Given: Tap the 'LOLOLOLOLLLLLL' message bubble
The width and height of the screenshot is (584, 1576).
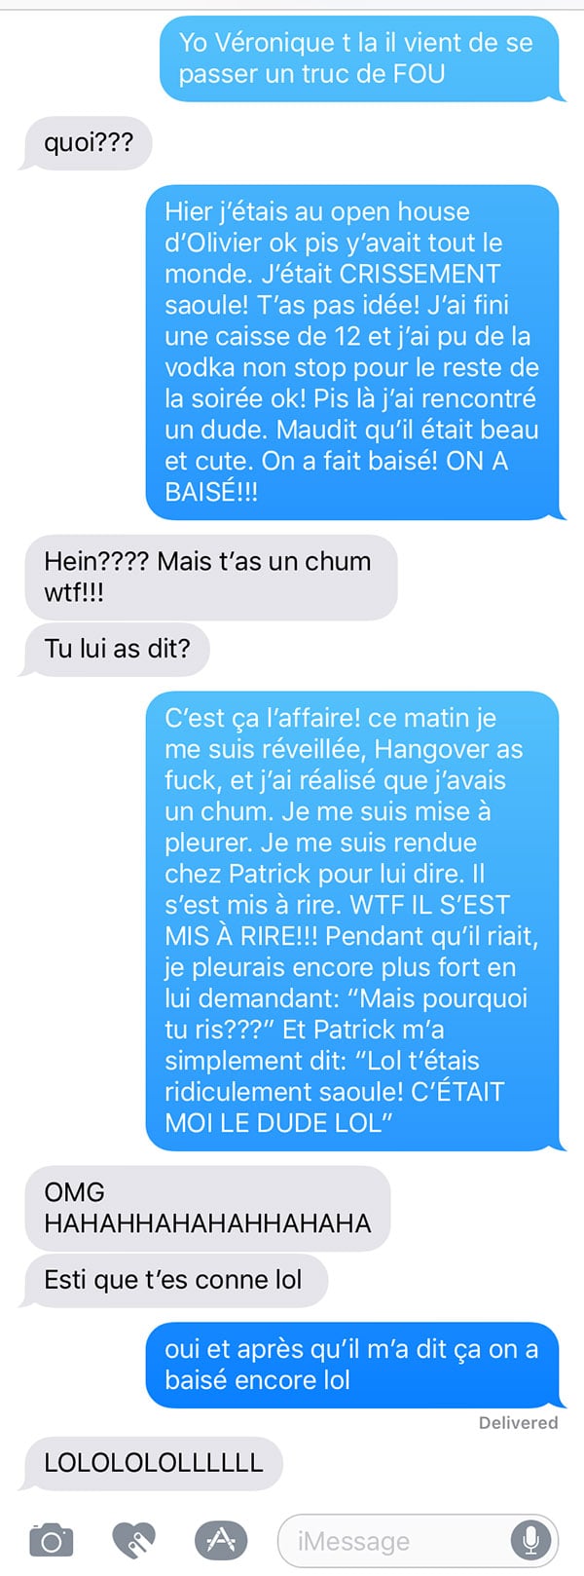Looking at the screenshot, I should pos(152,1463).
